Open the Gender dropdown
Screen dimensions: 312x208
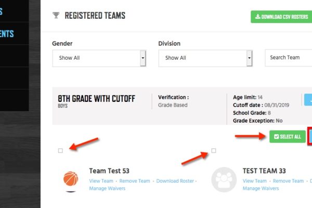coord(99,58)
